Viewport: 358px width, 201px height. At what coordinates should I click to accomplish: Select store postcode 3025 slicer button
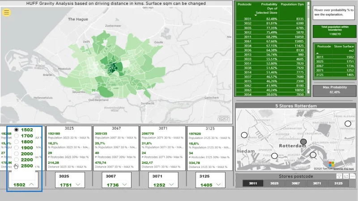point(274,183)
